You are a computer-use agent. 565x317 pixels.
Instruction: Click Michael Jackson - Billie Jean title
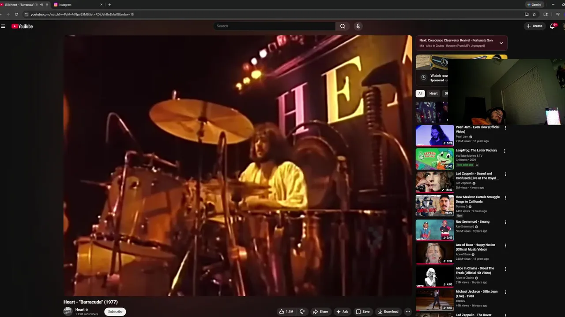477,294
